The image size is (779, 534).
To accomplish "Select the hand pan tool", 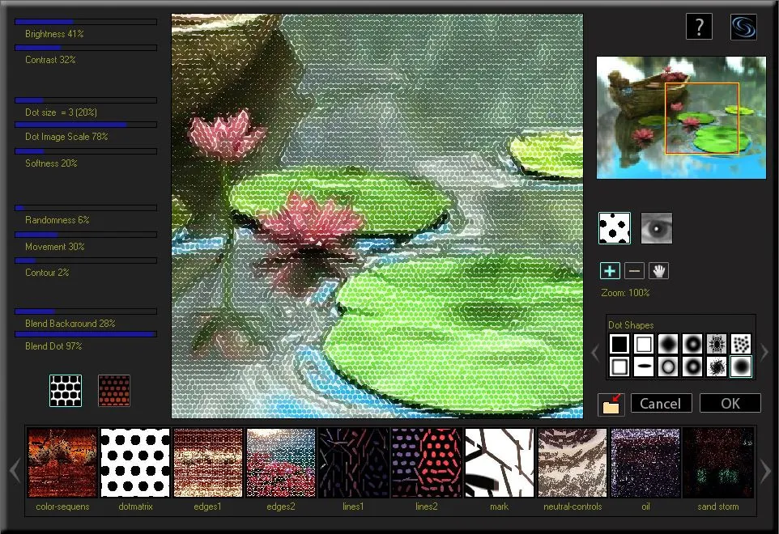I will click(658, 271).
